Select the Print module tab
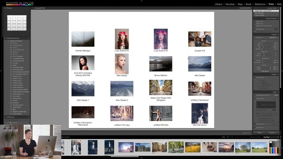The height and width of the screenshot is (159, 283). 271,4
